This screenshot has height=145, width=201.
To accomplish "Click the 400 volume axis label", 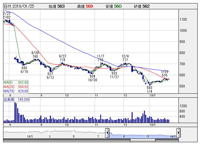I will 182,117.
